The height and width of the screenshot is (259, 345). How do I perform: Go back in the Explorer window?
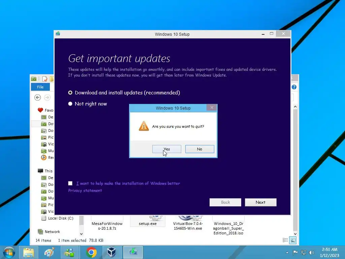pyautogui.click(x=38, y=97)
